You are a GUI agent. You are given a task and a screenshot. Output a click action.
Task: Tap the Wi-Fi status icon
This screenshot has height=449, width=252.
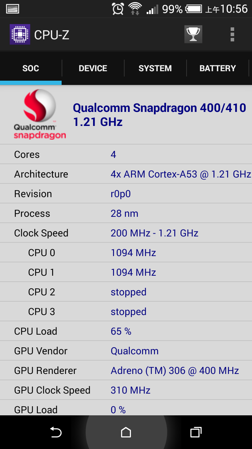pos(135,9)
